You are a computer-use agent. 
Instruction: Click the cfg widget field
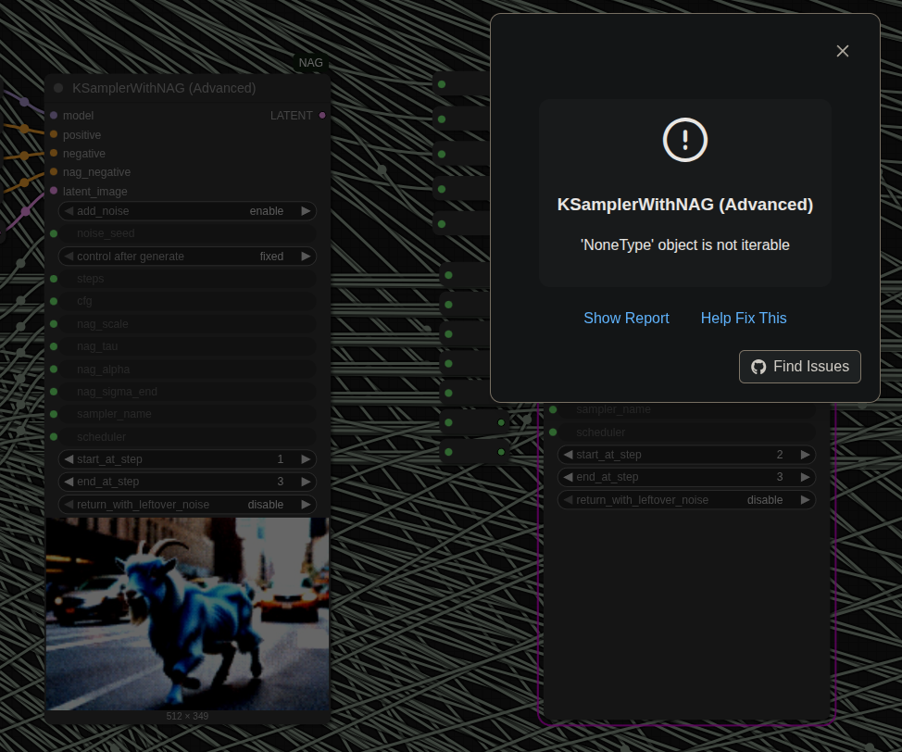coord(188,302)
